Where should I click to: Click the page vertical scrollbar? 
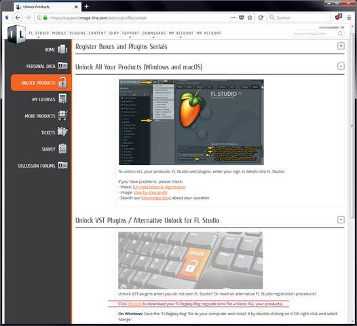[x=352, y=126]
